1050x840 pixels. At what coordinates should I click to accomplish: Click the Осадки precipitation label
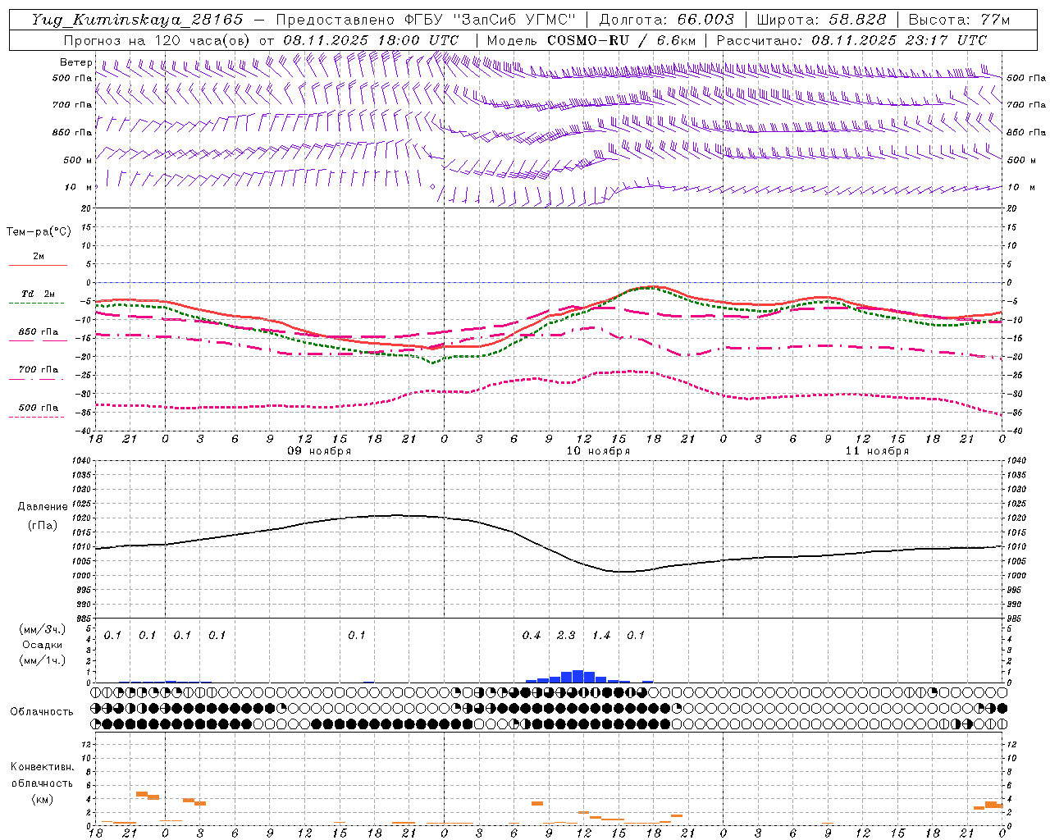(x=40, y=645)
